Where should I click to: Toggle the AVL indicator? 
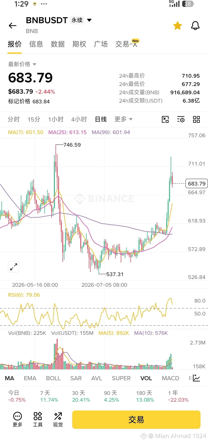[x=96, y=378]
